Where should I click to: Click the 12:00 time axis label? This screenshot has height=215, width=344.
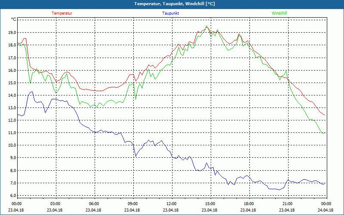click(172, 203)
